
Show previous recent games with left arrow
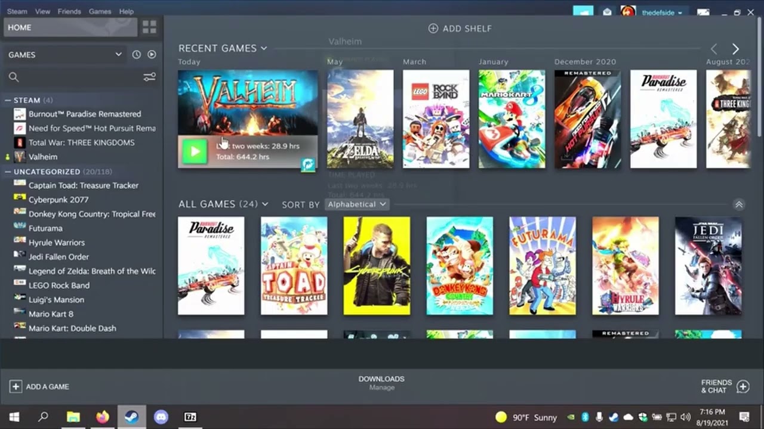[x=714, y=49]
